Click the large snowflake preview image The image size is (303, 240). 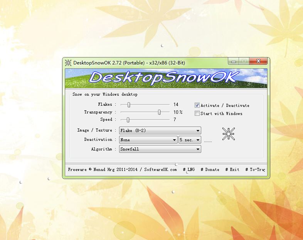click(x=229, y=134)
